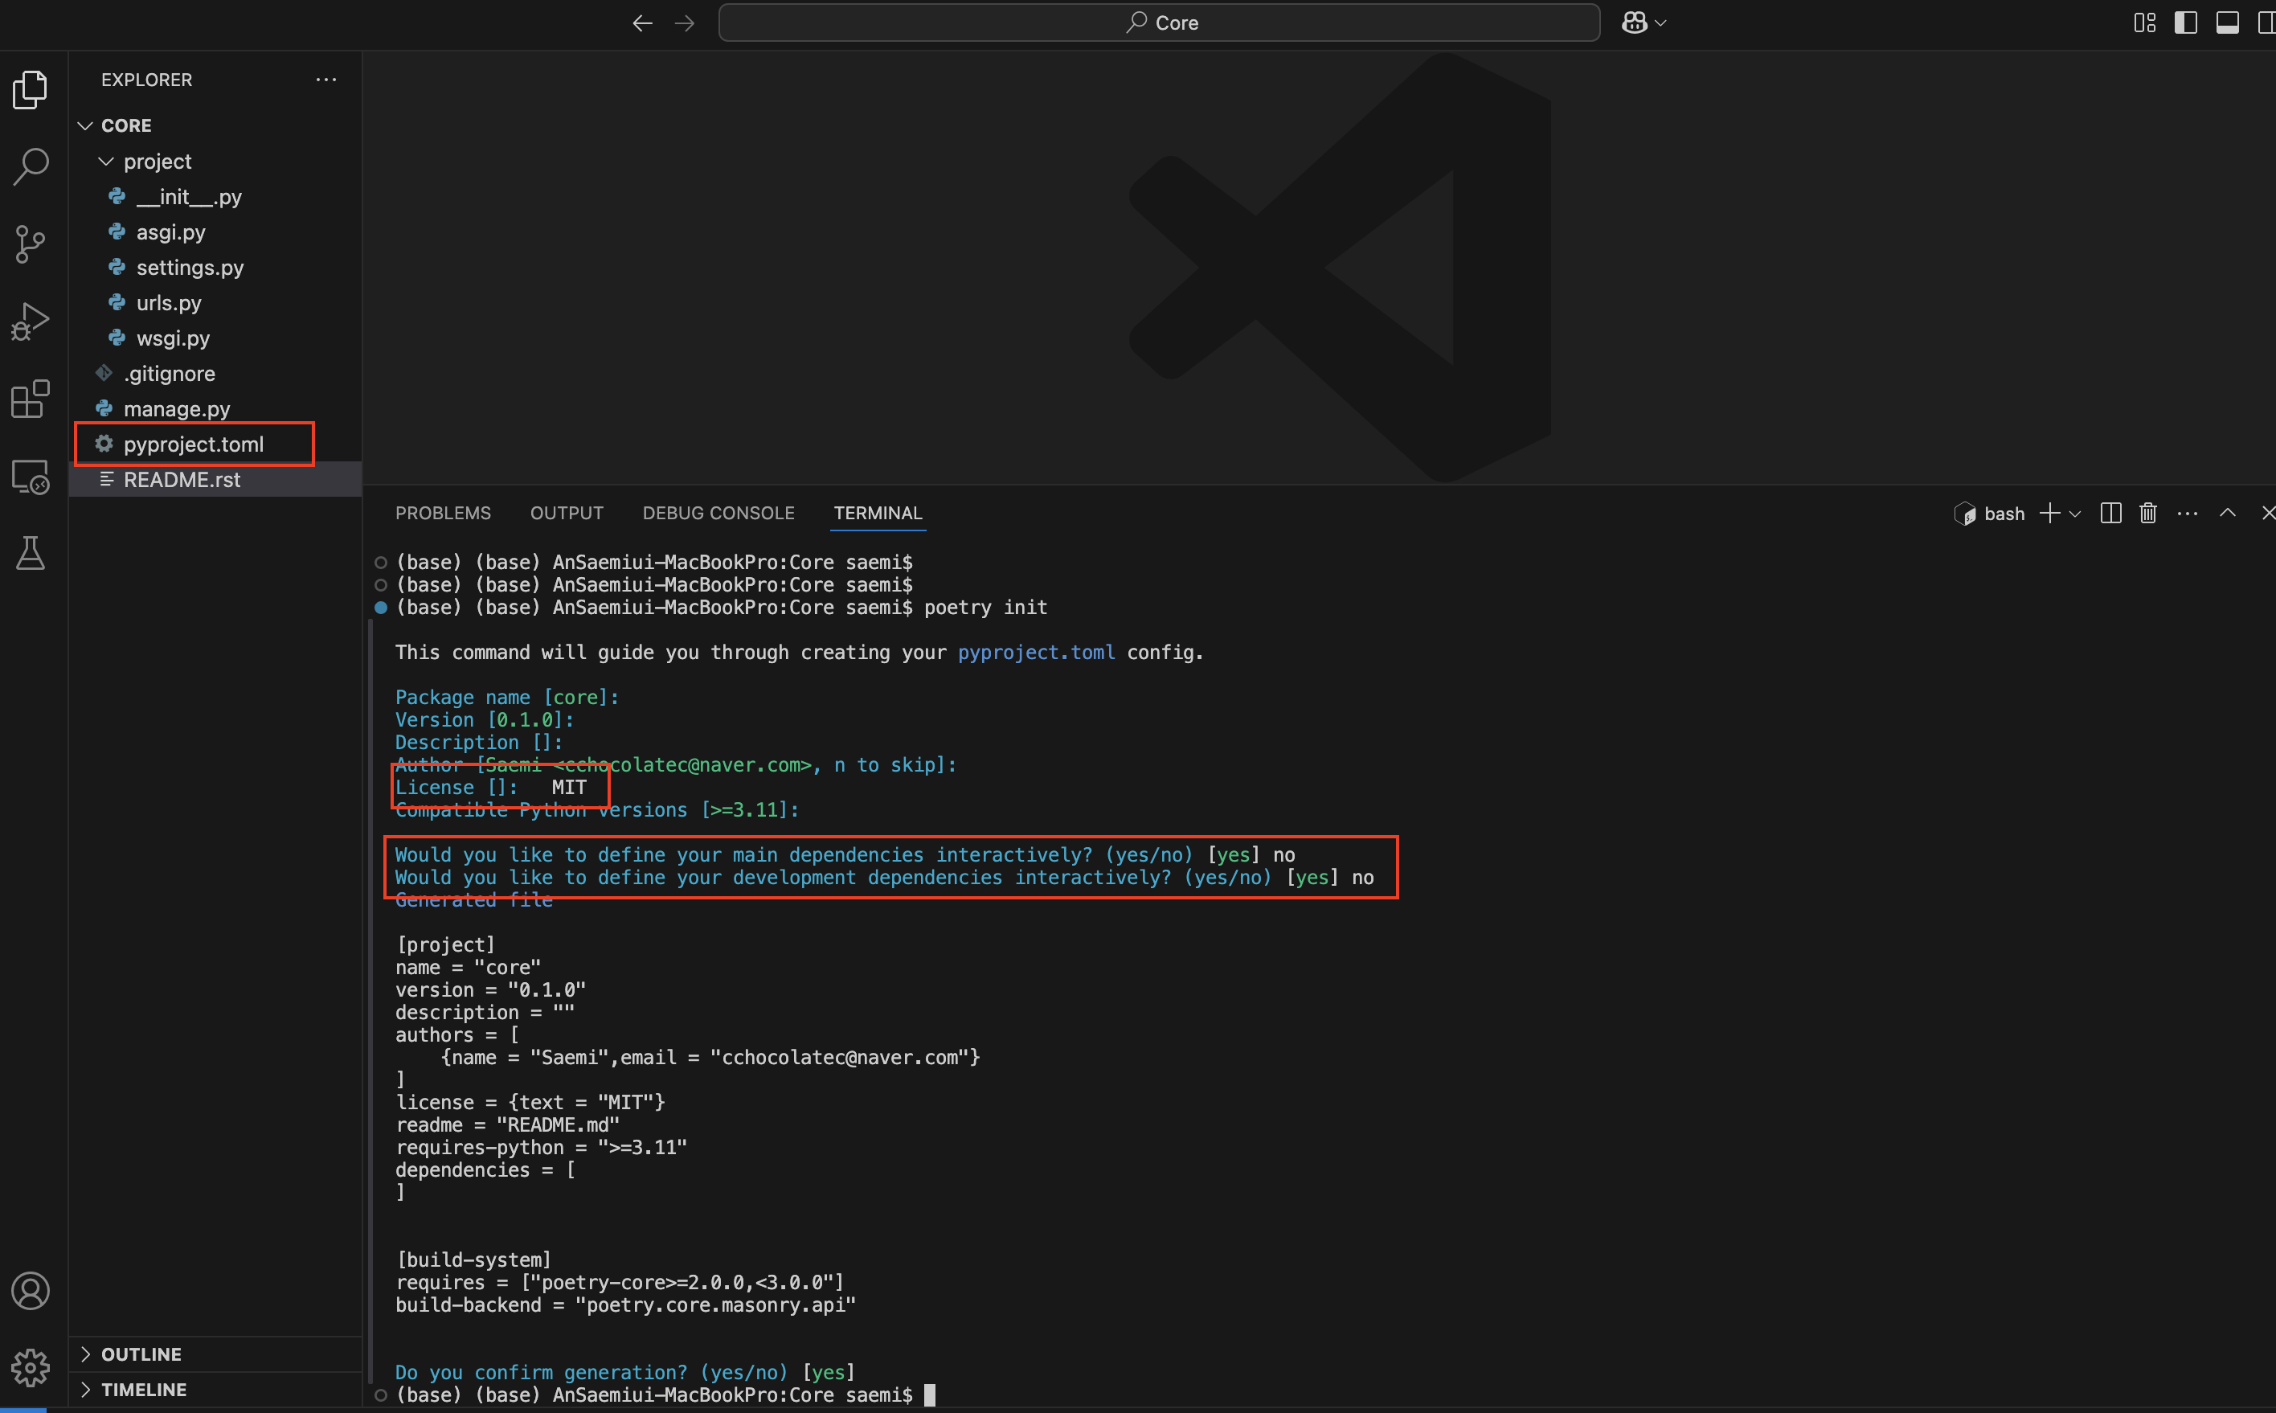
Task: Switch to the DEBUG CONSOLE tab
Action: (x=718, y=513)
